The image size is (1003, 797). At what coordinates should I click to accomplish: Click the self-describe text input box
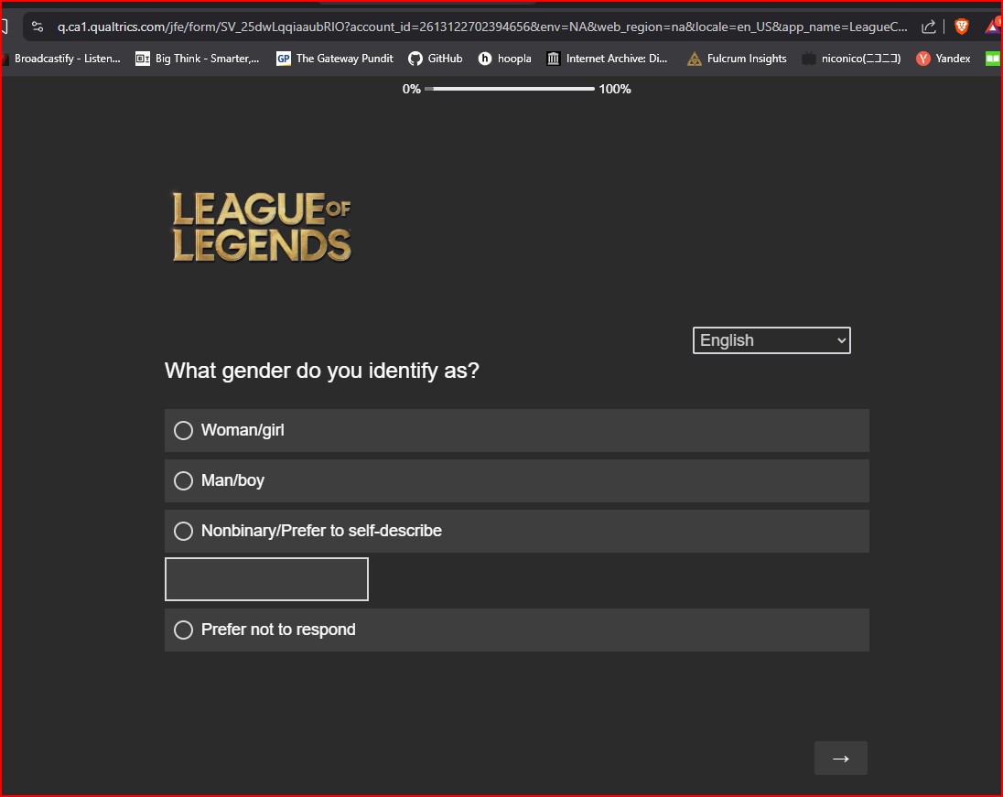266,579
